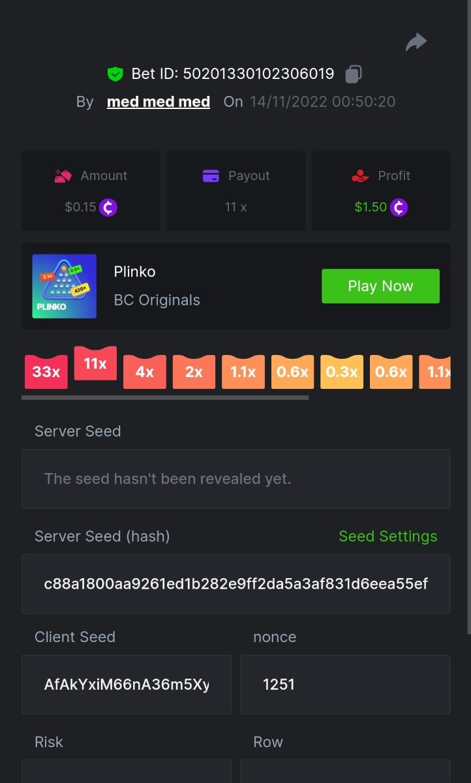Open the Plinko game thumbnail
This screenshot has width=471, height=783.
(x=64, y=286)
